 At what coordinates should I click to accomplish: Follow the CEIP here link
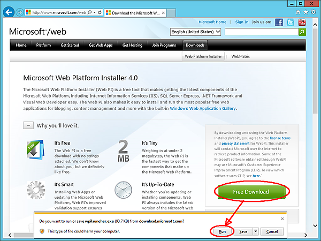pyautogui.click(x=256, y=176)
